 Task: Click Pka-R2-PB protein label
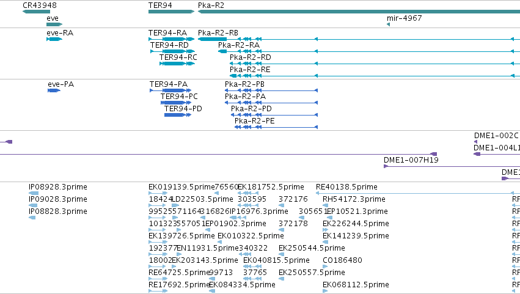244,84
